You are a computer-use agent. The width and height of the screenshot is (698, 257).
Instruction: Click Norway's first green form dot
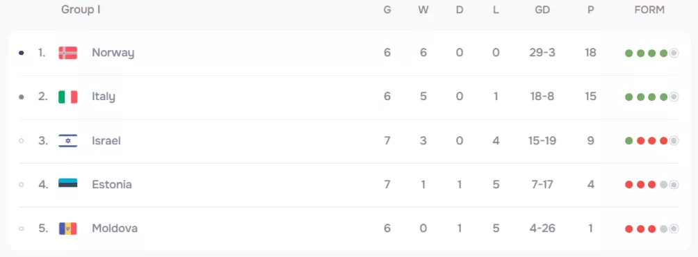click(629, 53)
